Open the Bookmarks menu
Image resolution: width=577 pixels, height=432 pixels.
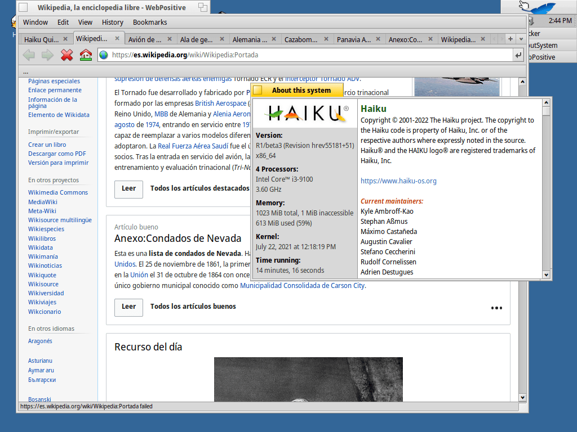(150, 22)
